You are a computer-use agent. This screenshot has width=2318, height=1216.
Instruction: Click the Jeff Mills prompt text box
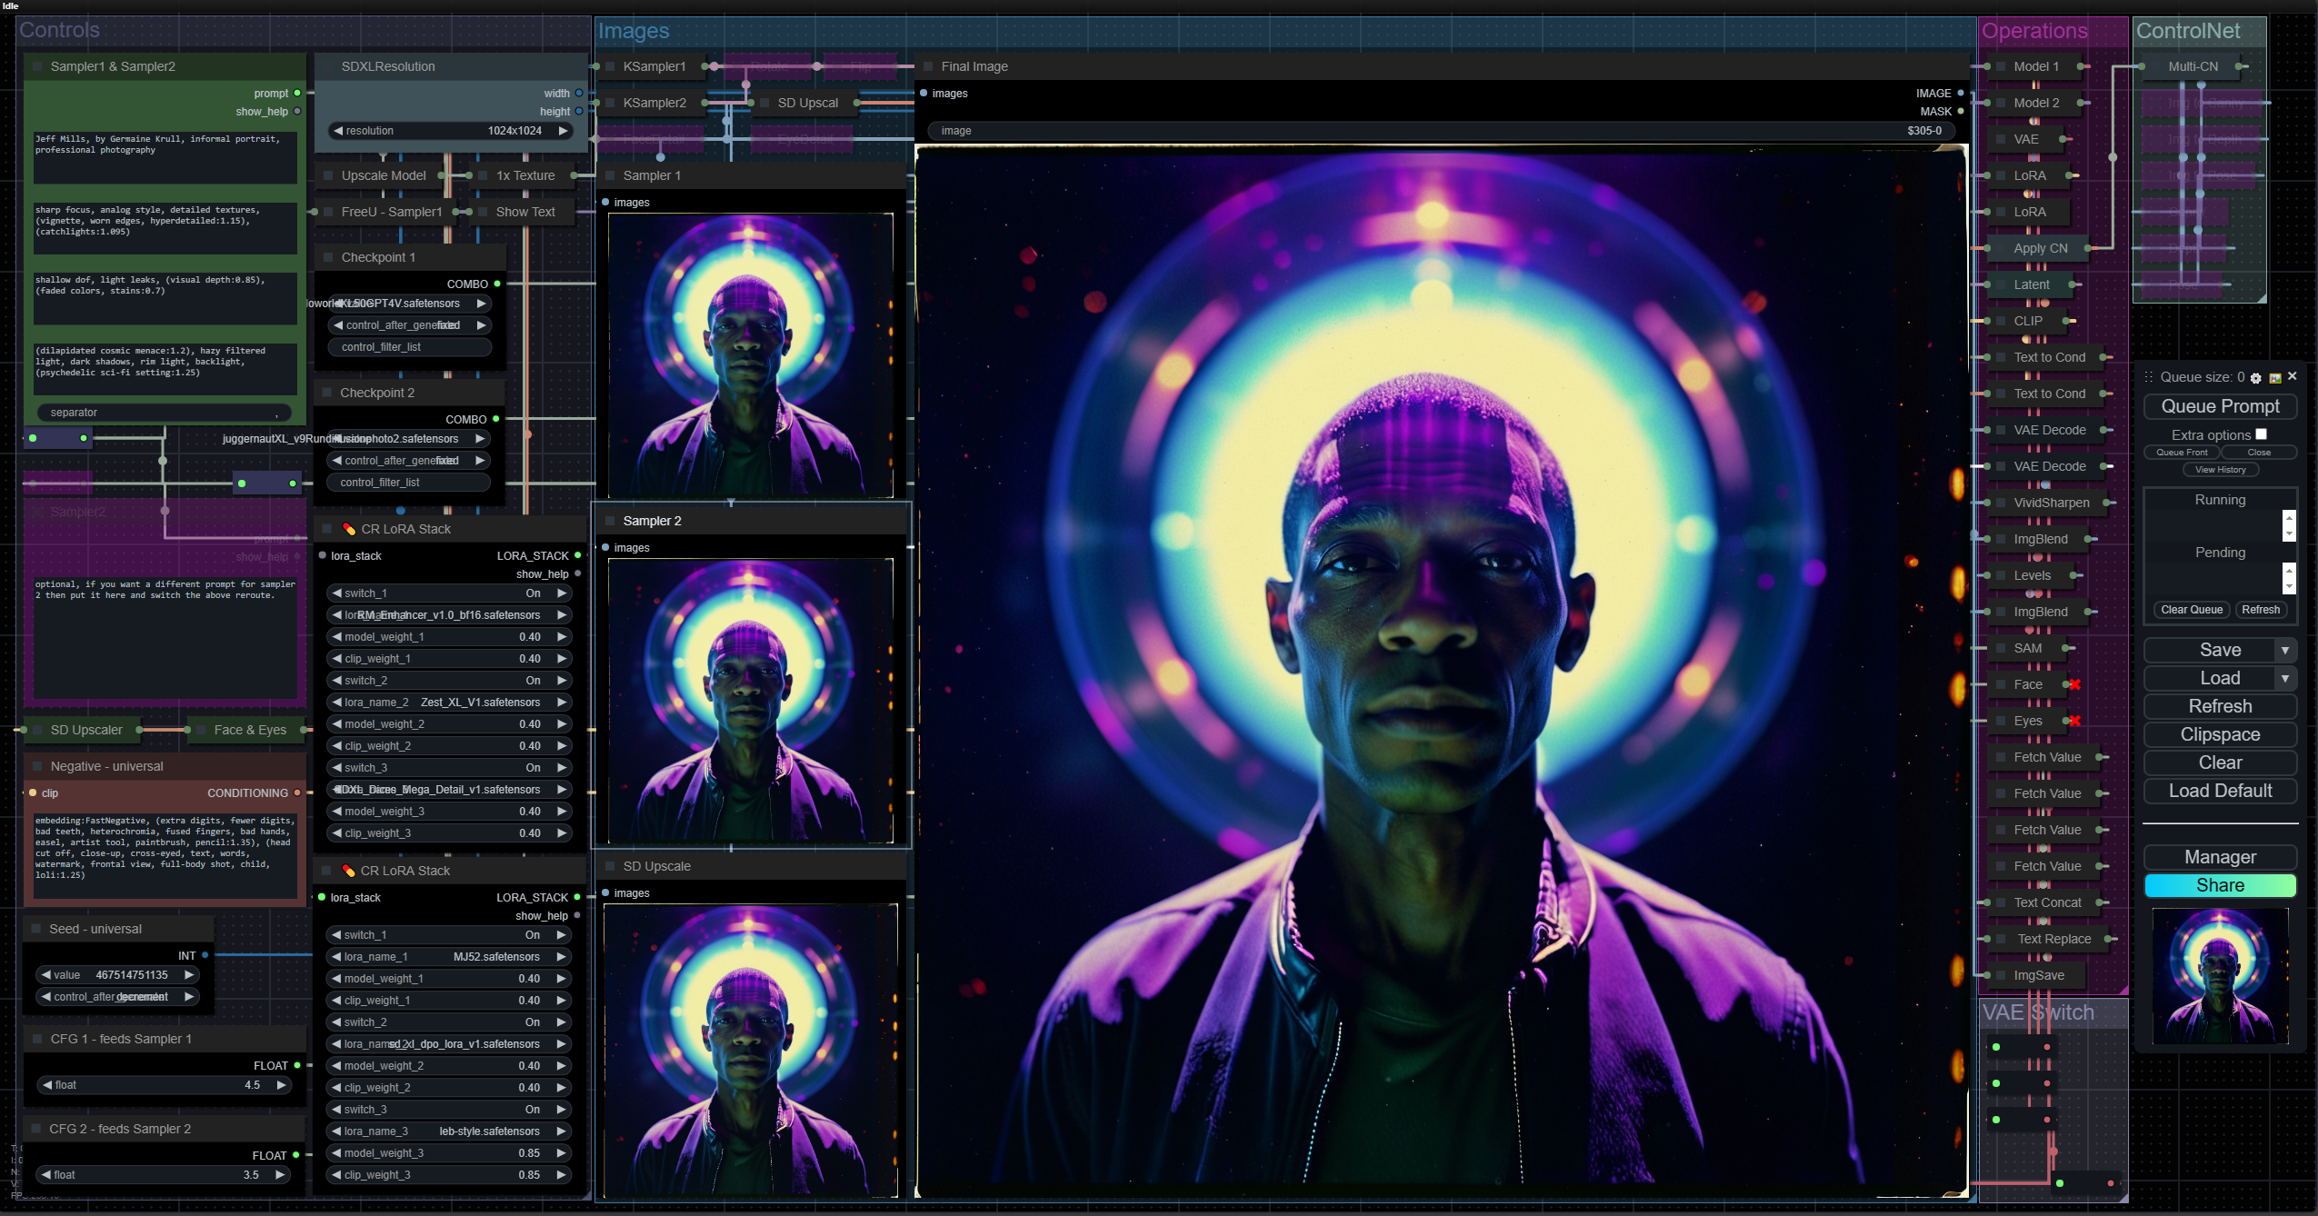coord(165,157)
